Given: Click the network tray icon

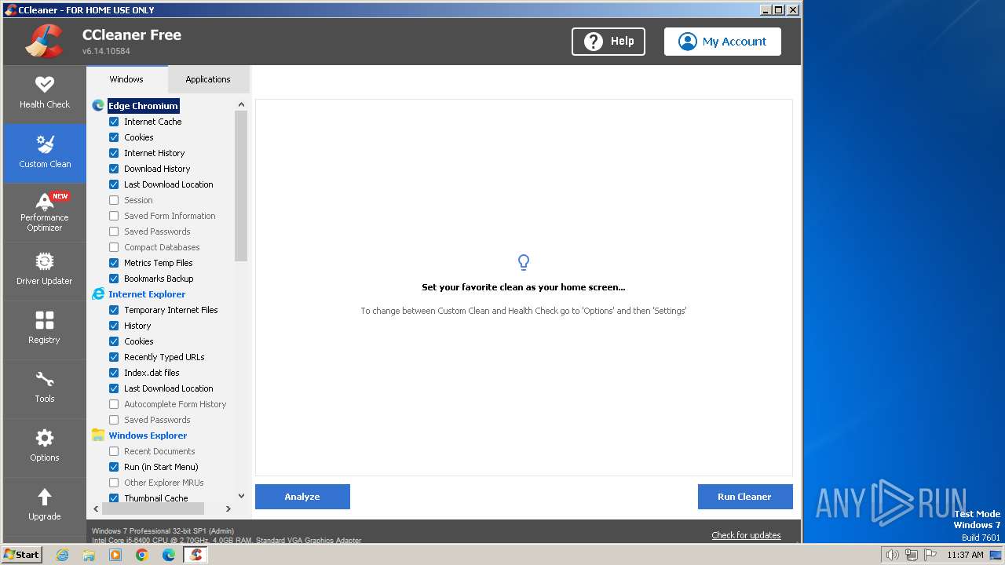Looking at the screenshot, I should click(912, 555).
